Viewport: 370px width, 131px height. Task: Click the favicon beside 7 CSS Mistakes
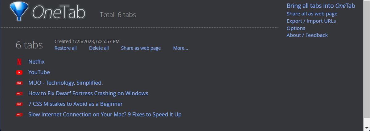(x=19, y=104)
